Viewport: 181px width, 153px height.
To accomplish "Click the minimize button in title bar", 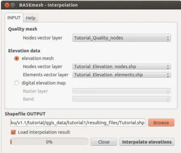I will (x=13, y=5).
